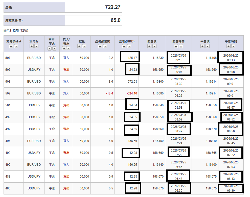Image resolution: width=250 pixels, height=197 pixels.
Task: Sort 盈/虧(點數) column ascending
Action: pos(100,46)
